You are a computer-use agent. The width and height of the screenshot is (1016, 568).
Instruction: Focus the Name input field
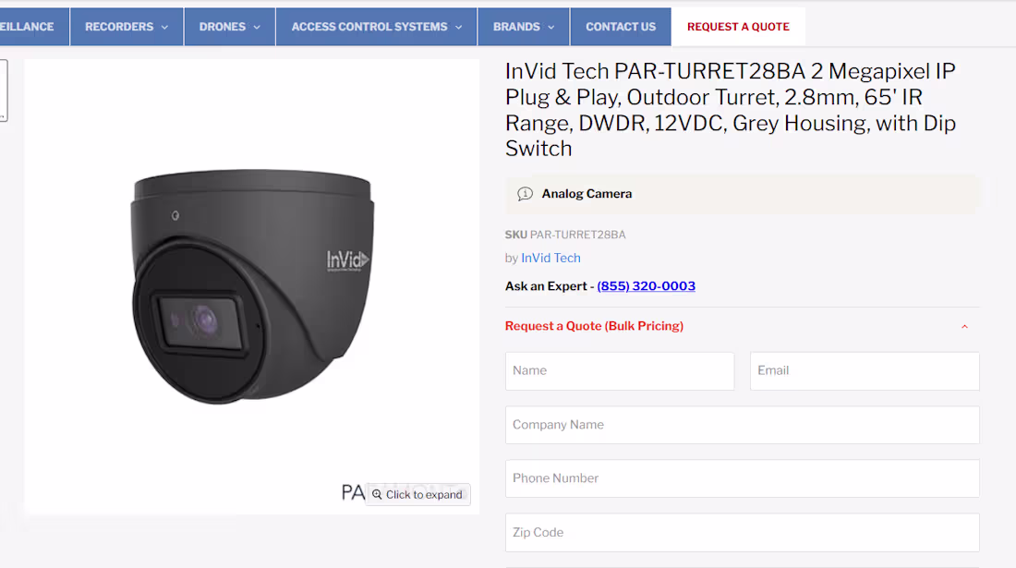tap(620, 370)
